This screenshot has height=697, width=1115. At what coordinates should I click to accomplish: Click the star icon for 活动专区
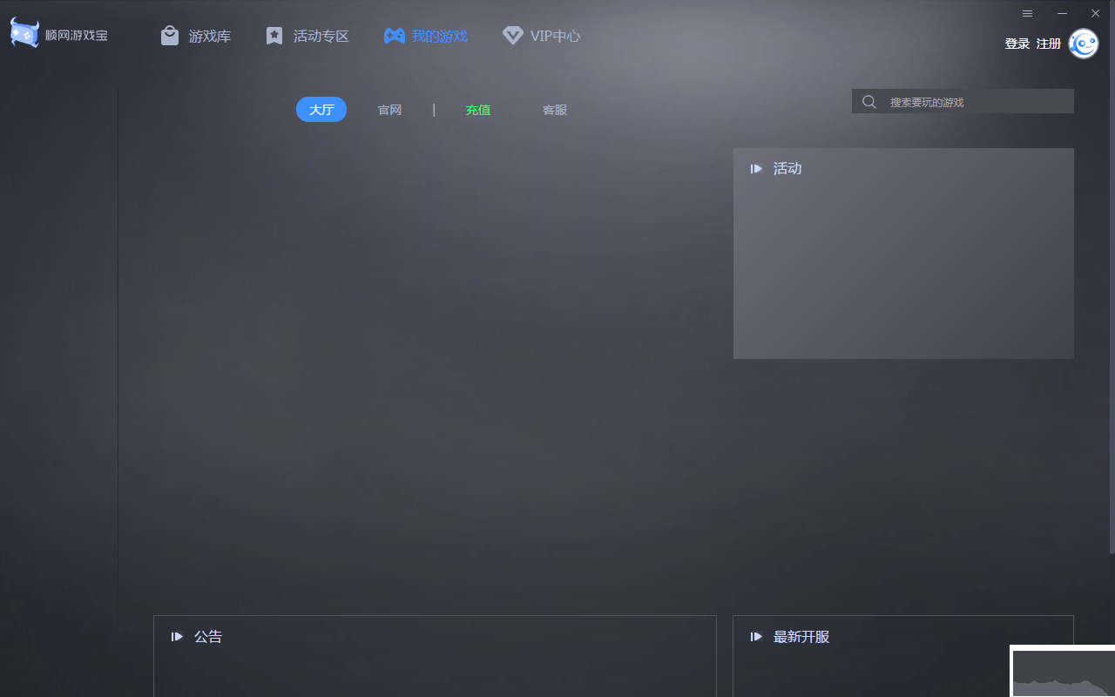274,35
